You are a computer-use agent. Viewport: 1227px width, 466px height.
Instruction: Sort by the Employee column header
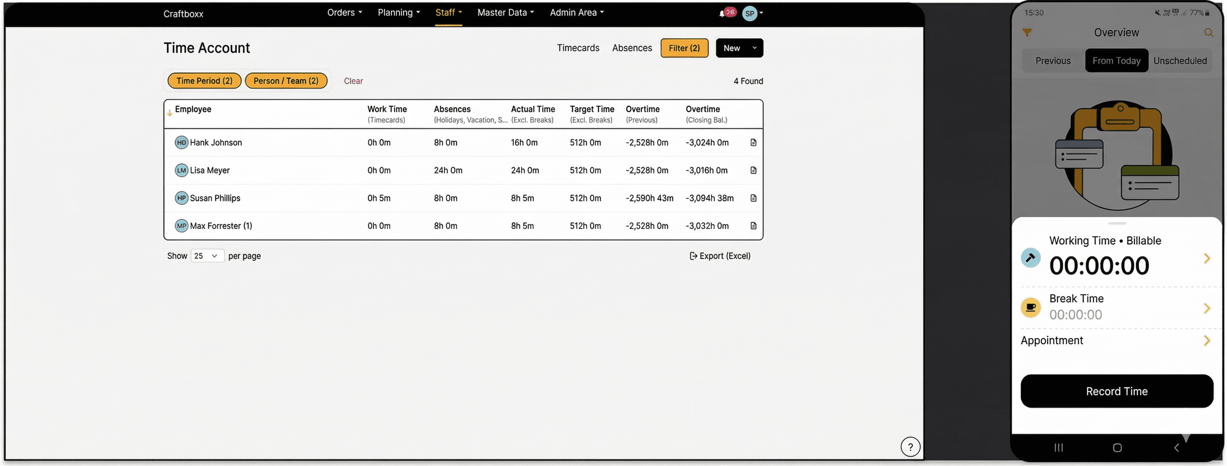coord(193,109)
